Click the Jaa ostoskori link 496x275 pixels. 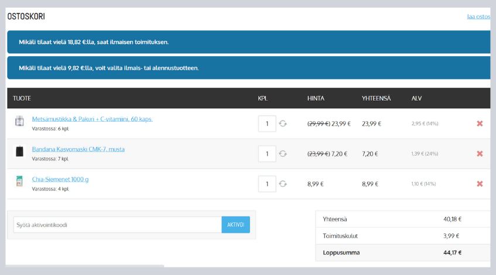tap(478, 16)
